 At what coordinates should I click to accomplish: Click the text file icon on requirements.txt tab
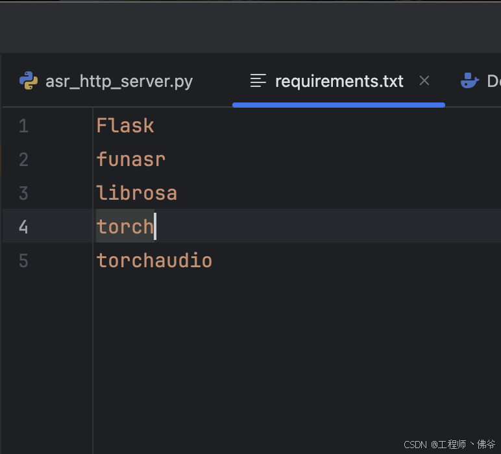(258, 81)
